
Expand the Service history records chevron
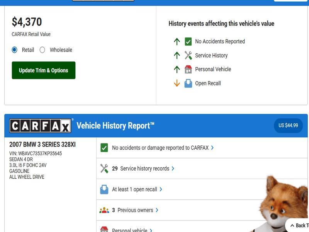pos(173,169)
